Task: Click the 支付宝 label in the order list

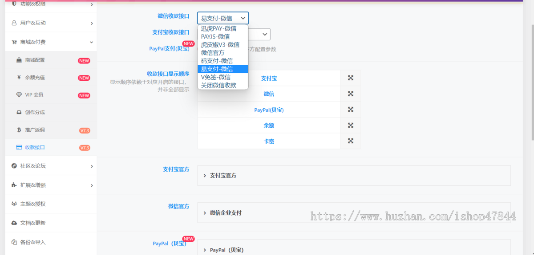Action: [269, 78]
